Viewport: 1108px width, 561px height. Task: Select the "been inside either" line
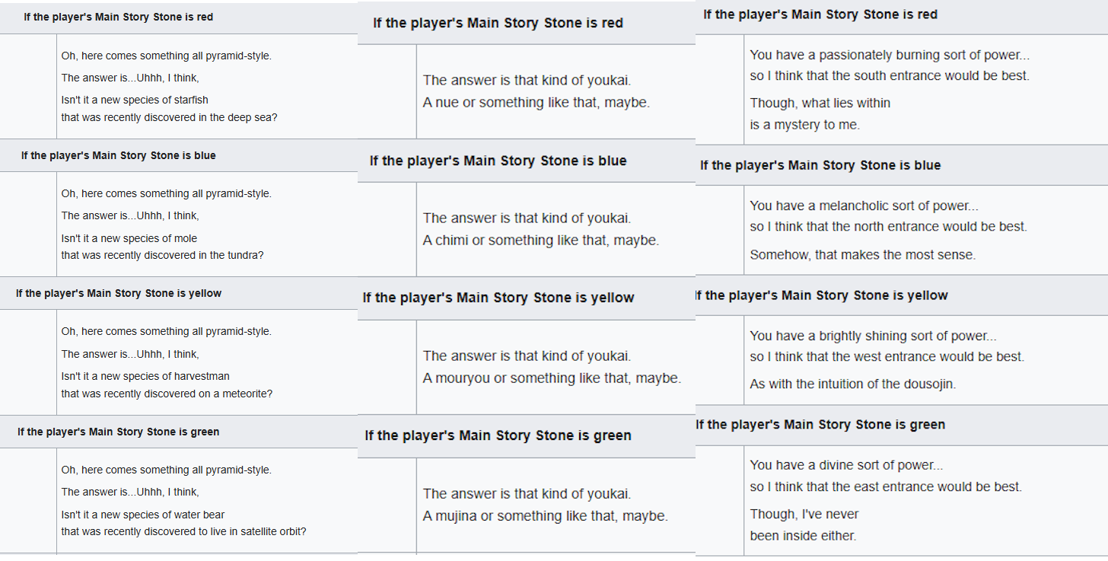coord(803,535)
